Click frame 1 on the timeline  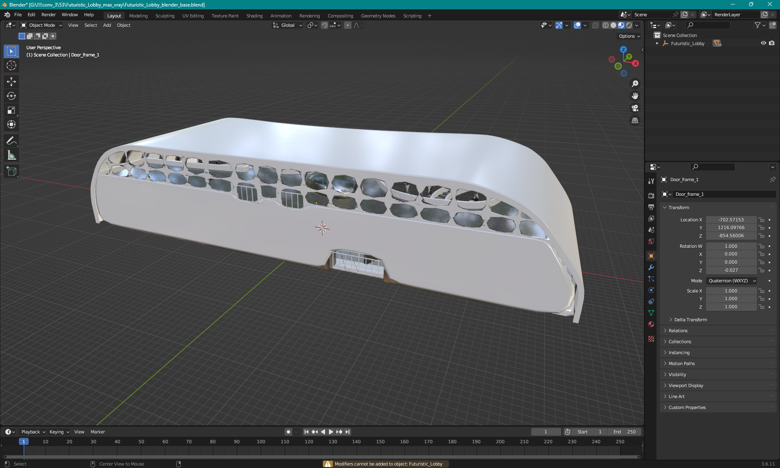point(24,441)
